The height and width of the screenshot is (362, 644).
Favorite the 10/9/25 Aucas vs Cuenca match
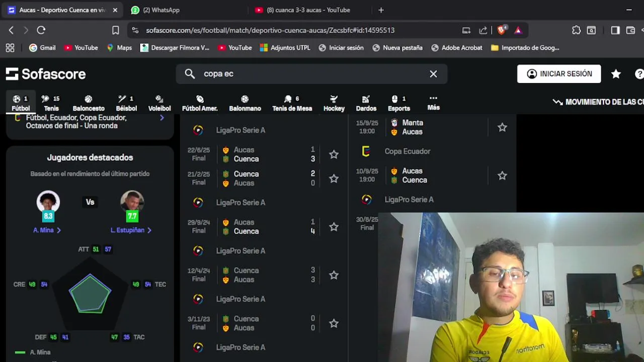coord(502,175)
